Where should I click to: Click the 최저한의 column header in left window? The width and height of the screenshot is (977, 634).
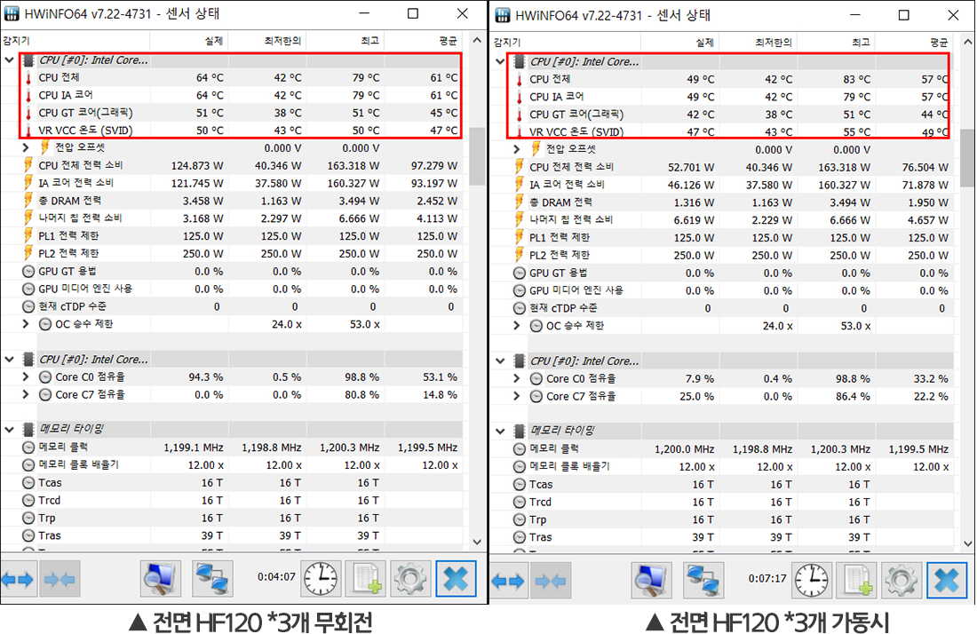tap(267, 41)
